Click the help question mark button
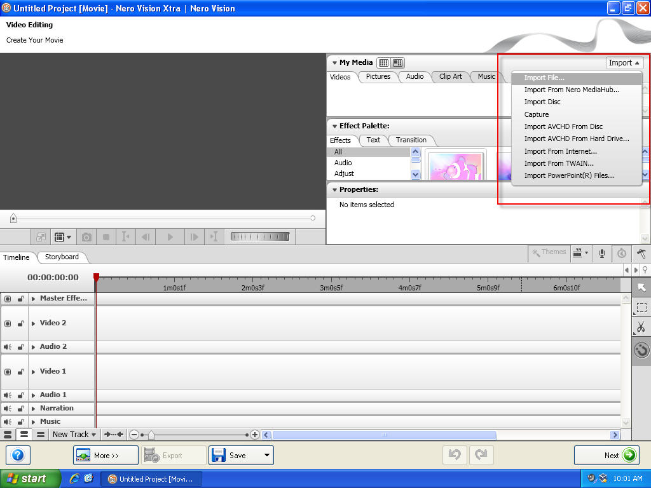Viewport: 651px width, 488px height. [x=18, y=455]
